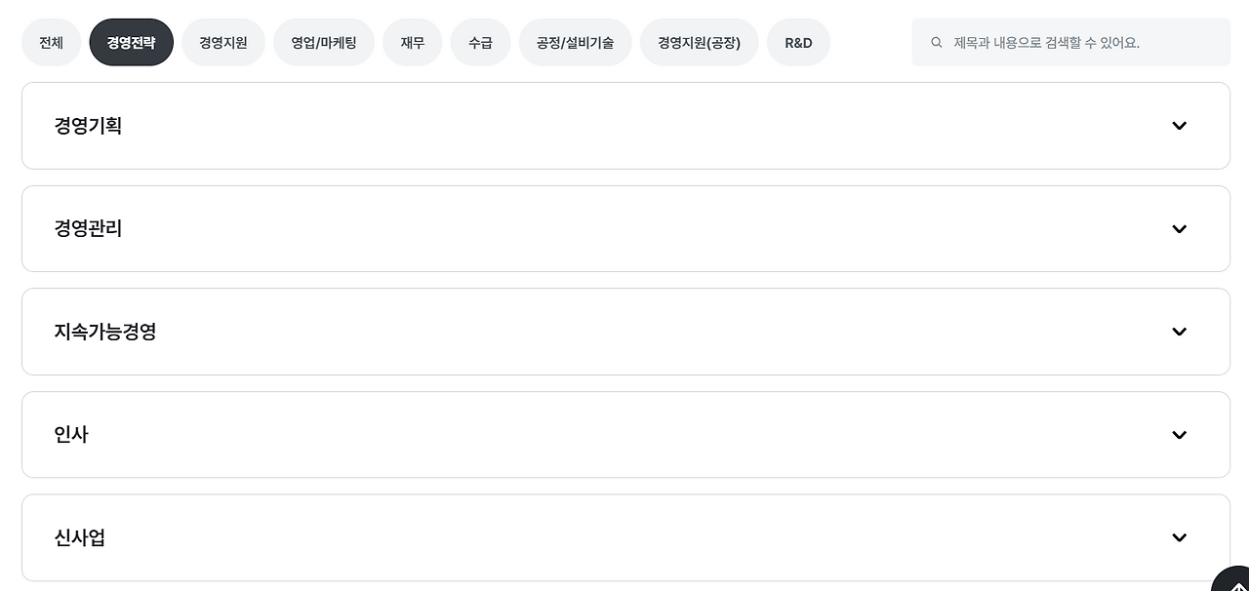Expand the 경영기획 section

click(x=625, y=126)
